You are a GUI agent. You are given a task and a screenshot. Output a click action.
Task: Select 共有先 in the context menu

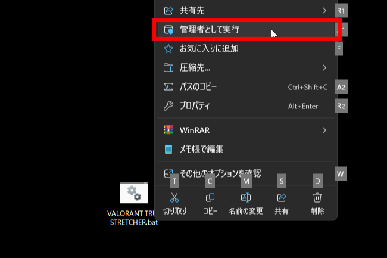point(245,10)
